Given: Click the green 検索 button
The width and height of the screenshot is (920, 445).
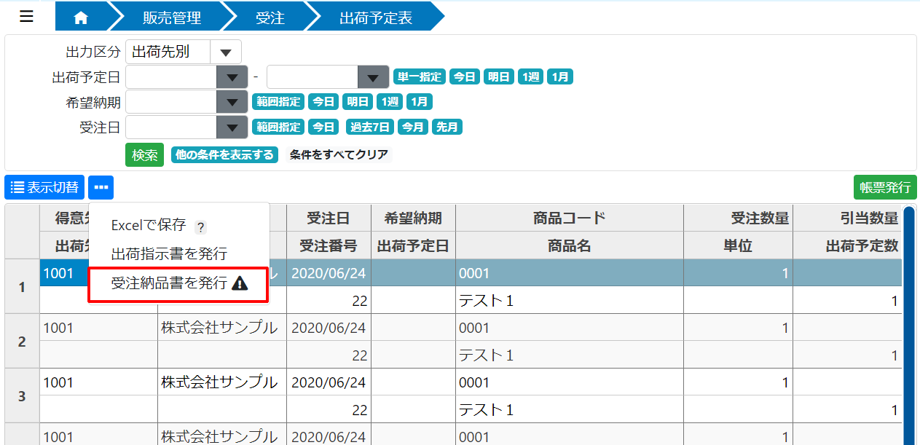Looking at the screenshot, I should (144, 155).
